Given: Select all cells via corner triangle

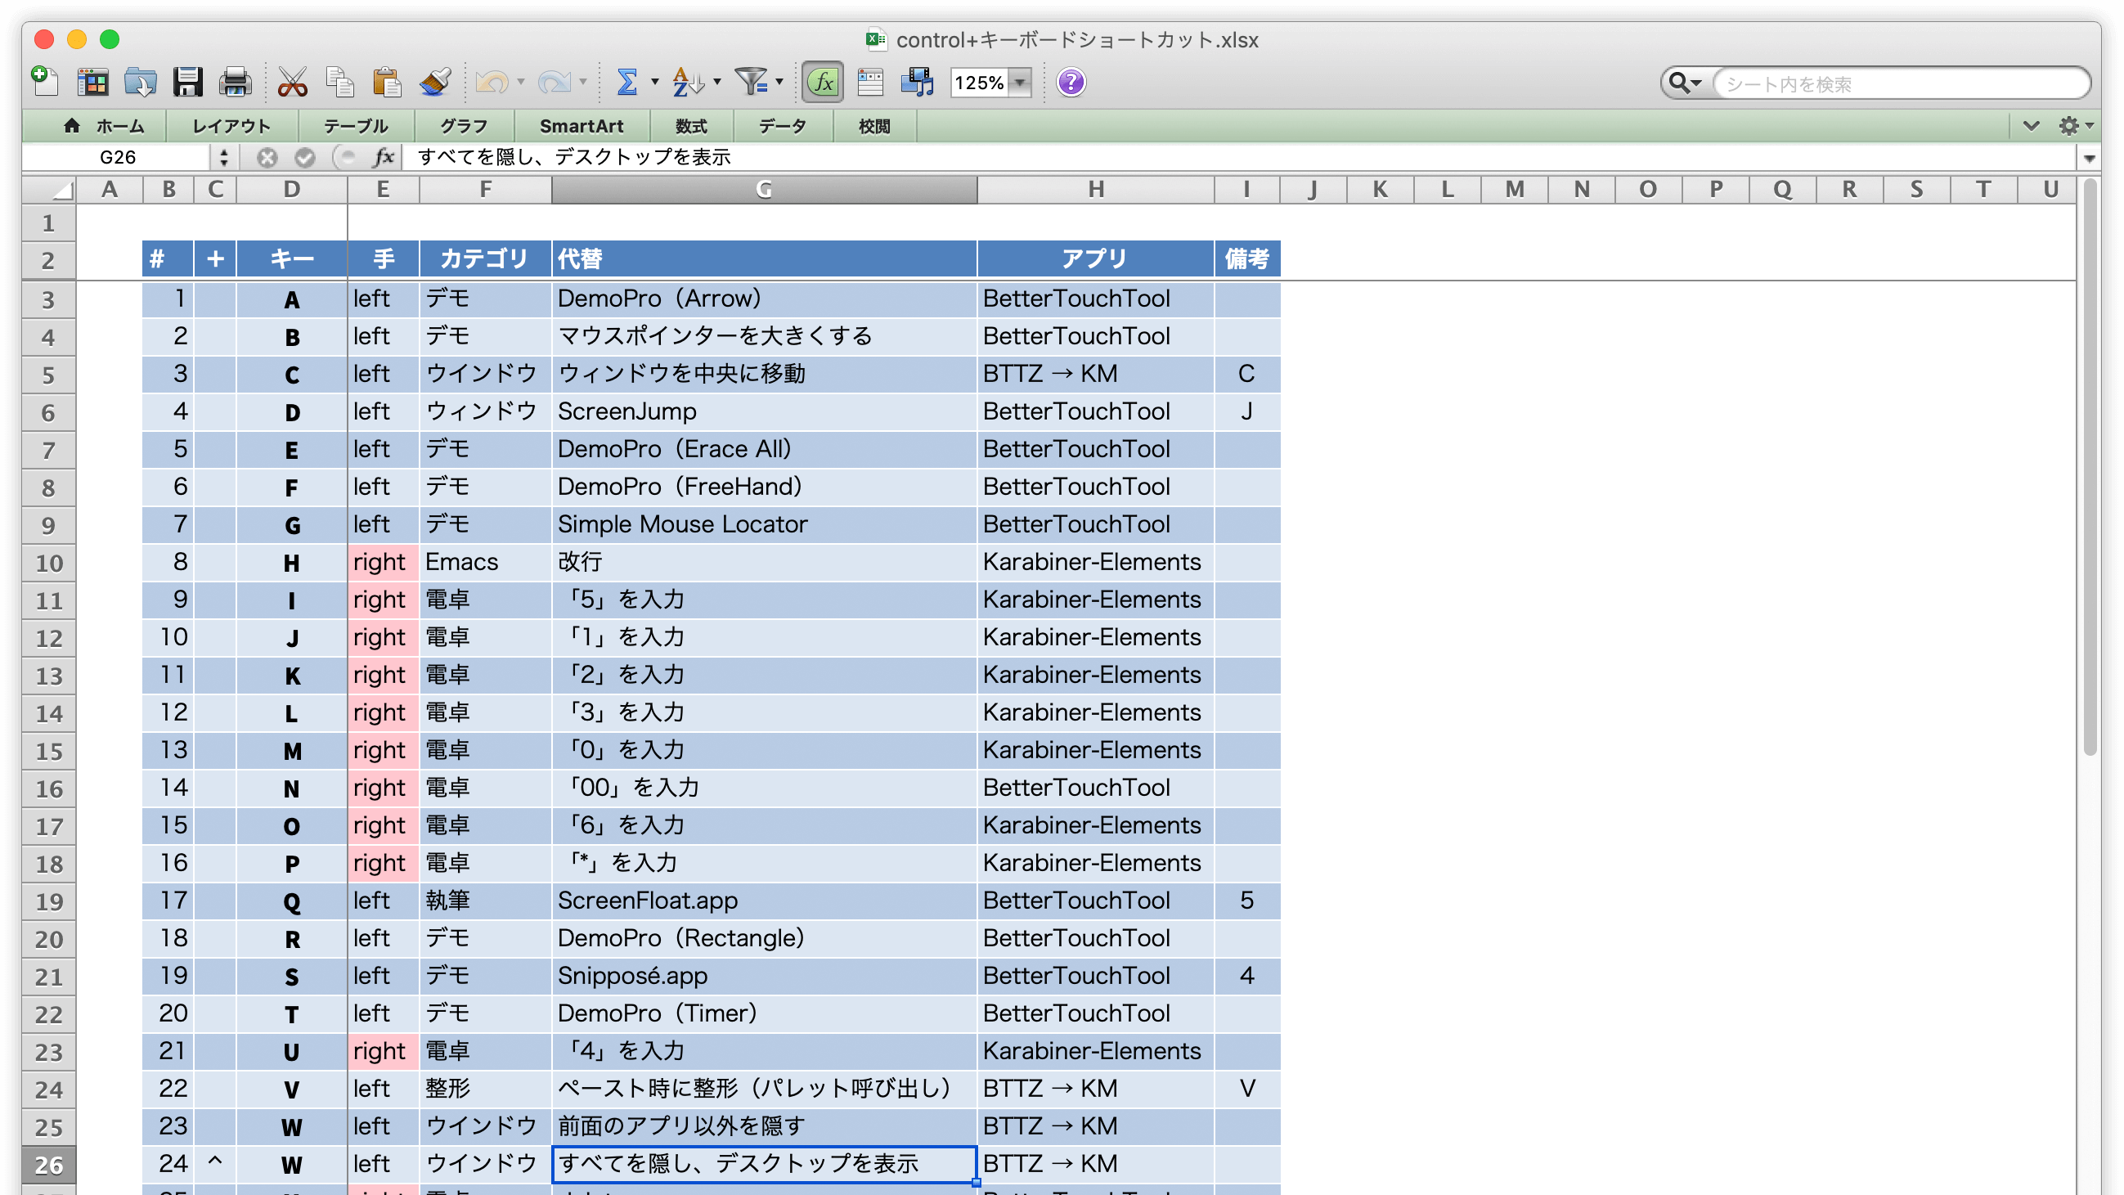Looking at the screenshot, I should pyautogui.click(x=49, y=190).
